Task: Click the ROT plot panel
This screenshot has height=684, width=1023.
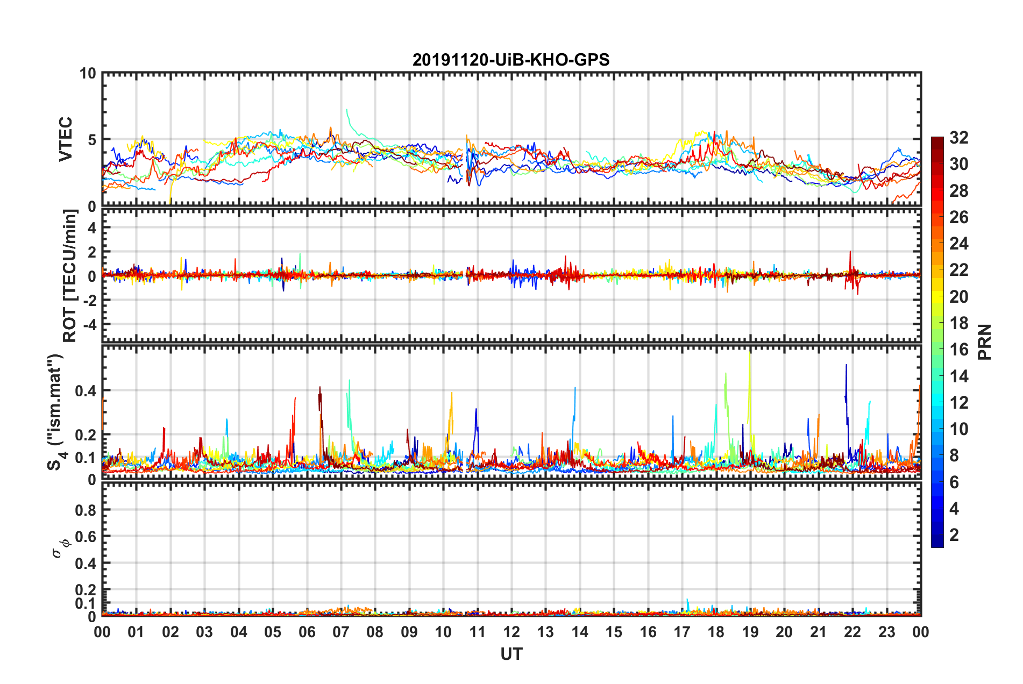Action: click(x=511, y=275)
